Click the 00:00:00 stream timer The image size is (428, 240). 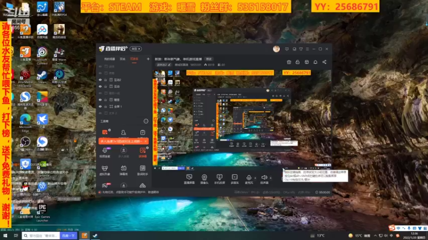(323, 192)
